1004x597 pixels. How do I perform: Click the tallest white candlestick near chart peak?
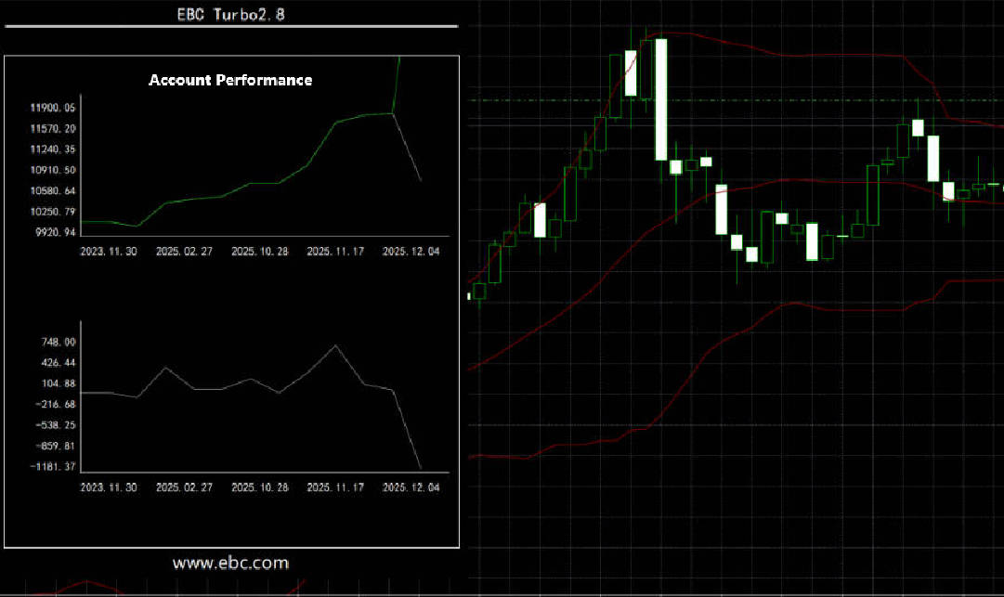pyautogui.click(x=660, y=99)
